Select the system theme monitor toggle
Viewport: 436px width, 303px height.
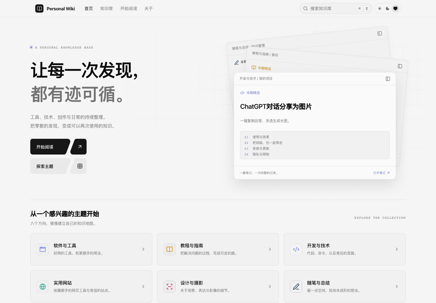click(x=395, y=8)
